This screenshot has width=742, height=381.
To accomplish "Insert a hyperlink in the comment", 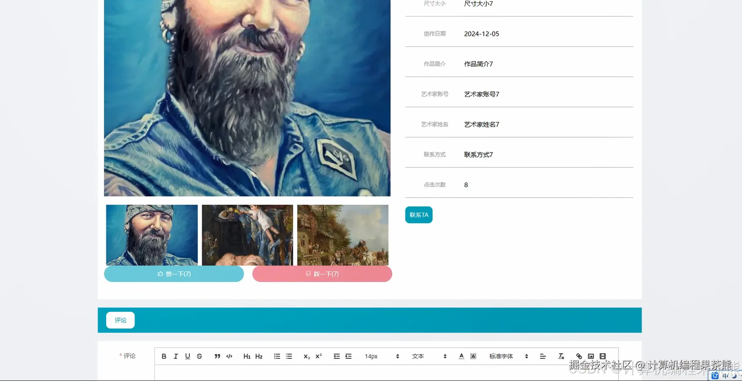I will click(579, 356).
